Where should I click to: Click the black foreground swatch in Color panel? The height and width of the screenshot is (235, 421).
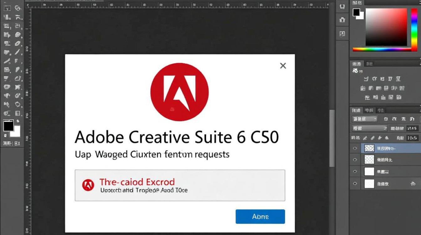point(356,12)
